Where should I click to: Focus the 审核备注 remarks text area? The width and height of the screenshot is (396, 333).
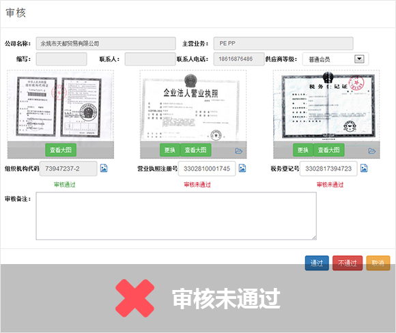click(176, 216)
